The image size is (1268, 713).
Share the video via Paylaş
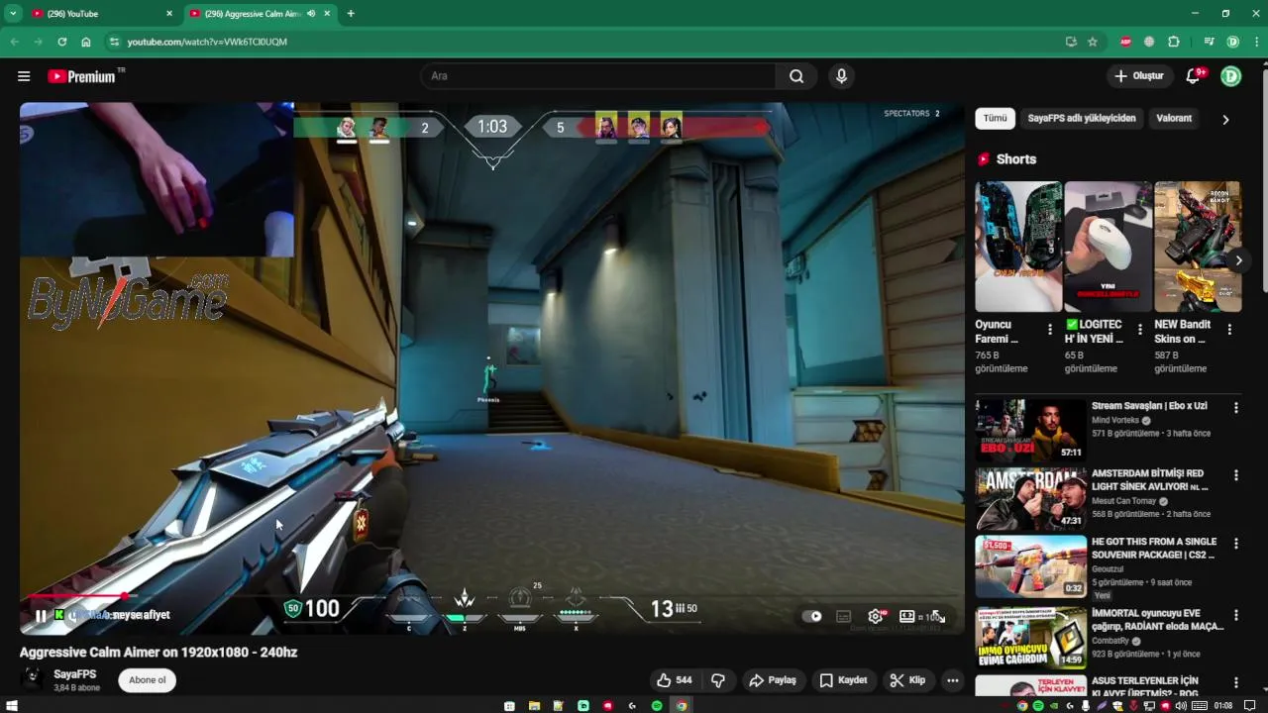point(773,680)
